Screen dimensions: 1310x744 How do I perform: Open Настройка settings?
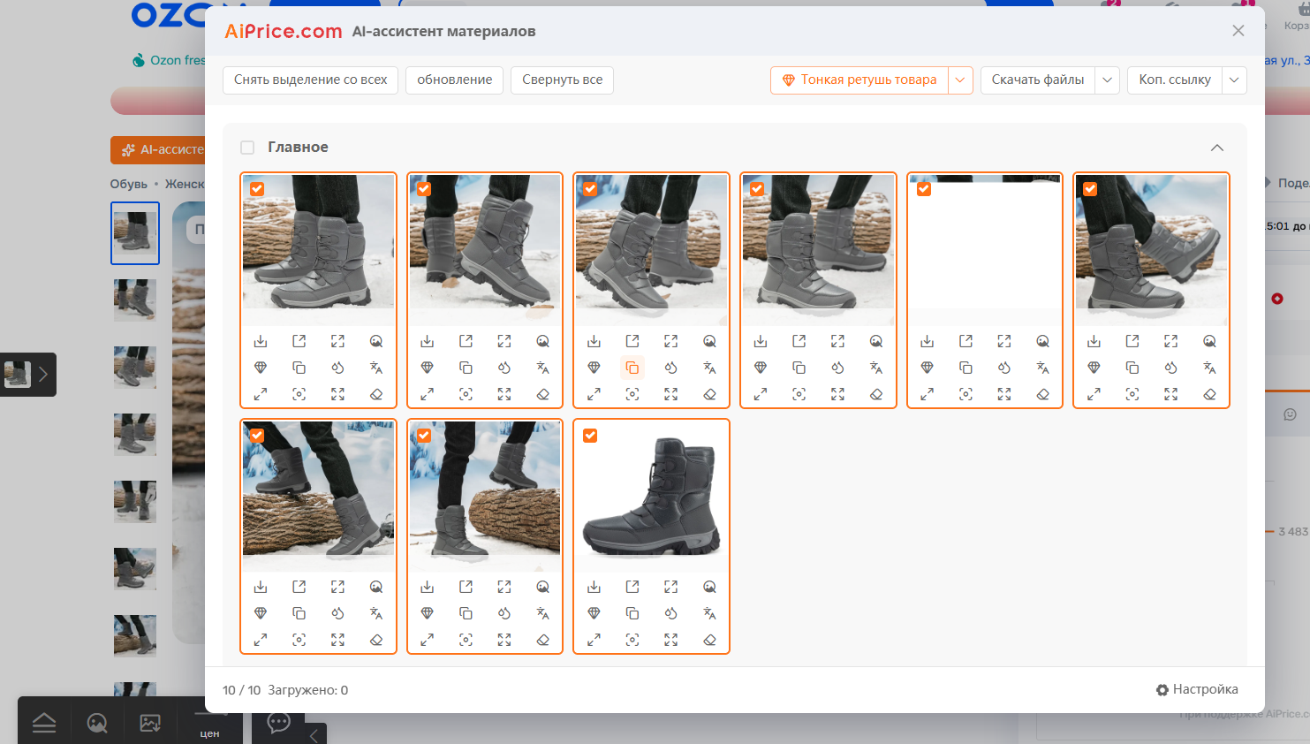(x=1197, y=690)
